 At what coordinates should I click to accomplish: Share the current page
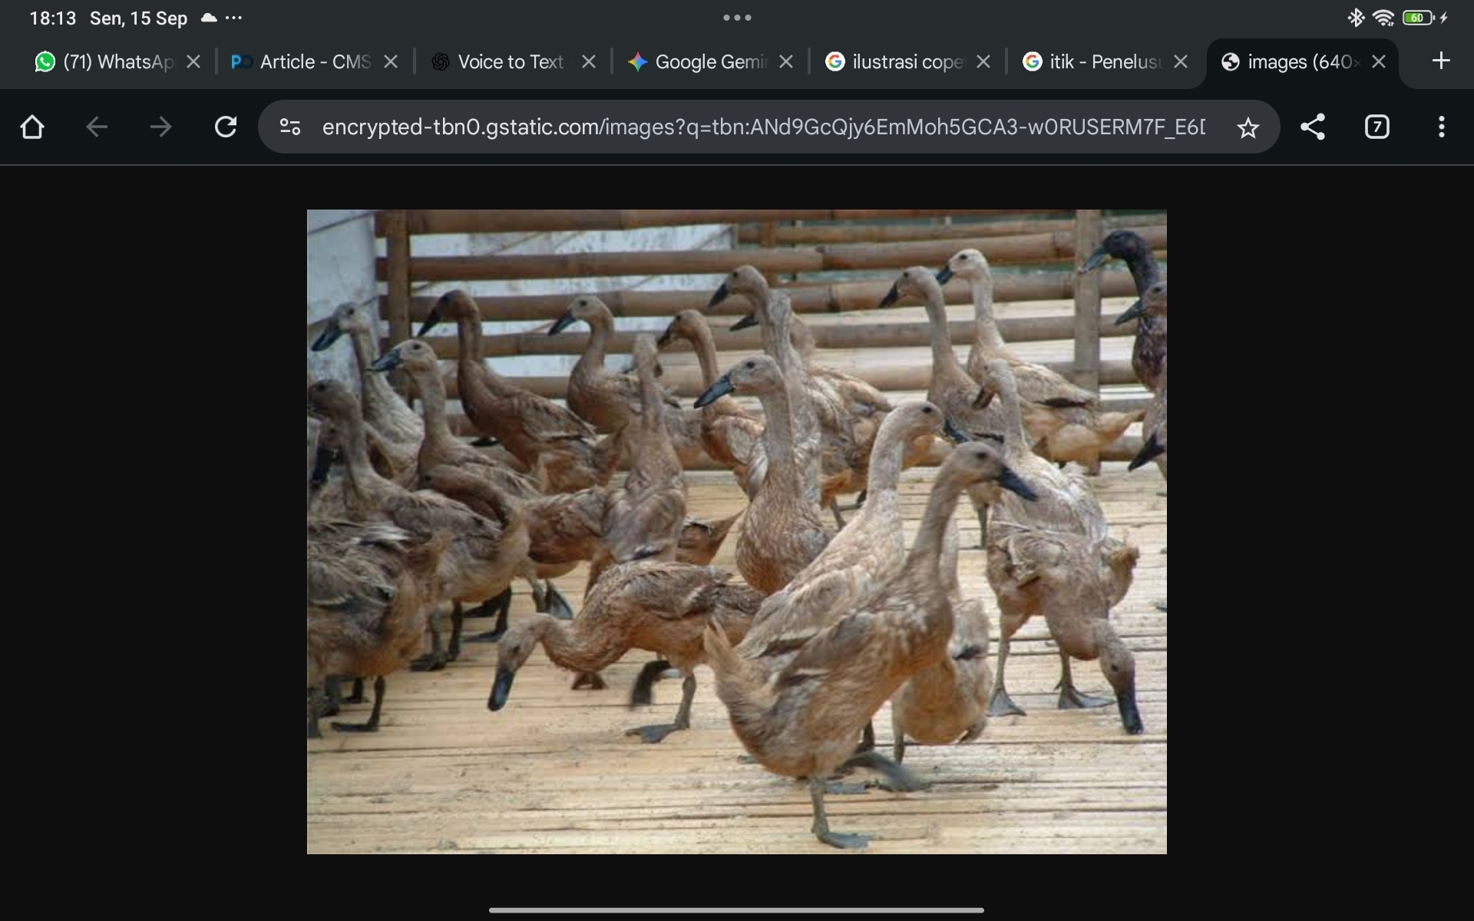pos(1313,127)
